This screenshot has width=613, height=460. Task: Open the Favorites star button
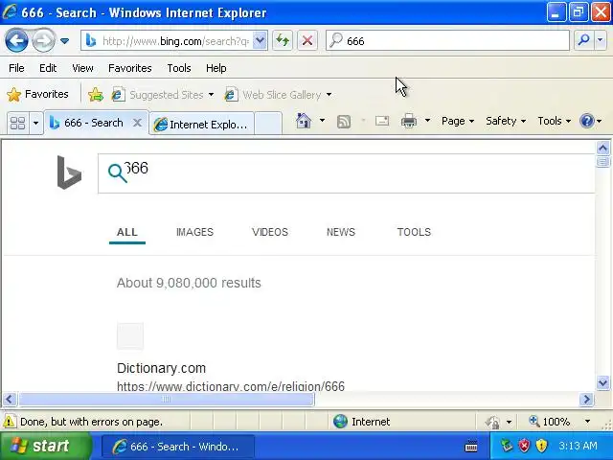(x=38, y=94)
